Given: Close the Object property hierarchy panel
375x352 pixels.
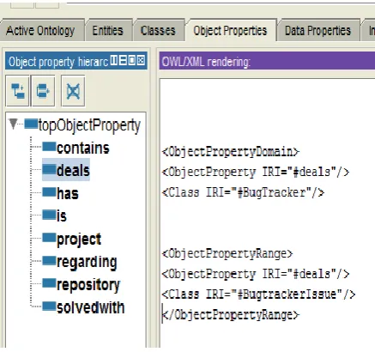Looking at the screenshot, I should 141,61.
